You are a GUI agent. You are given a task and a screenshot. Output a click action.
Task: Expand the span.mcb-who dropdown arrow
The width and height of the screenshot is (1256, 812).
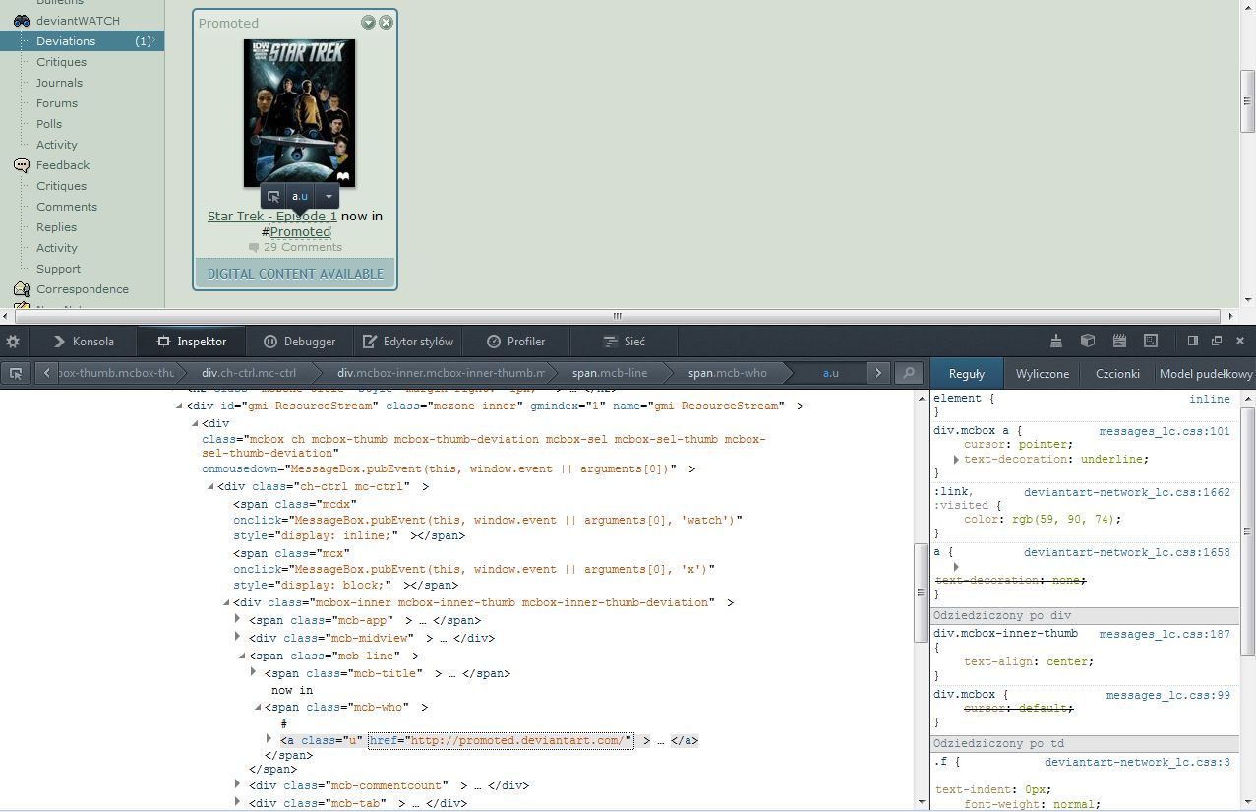click(257, 707)
